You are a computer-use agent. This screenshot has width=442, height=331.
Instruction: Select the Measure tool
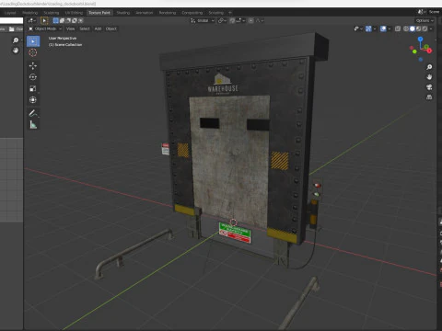pos(33,125)
